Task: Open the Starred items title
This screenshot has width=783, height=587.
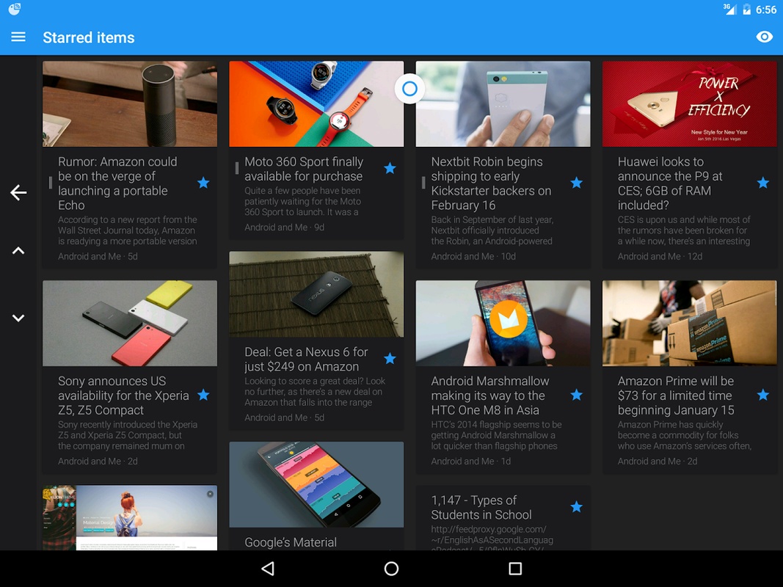Action: pos(89,37)
